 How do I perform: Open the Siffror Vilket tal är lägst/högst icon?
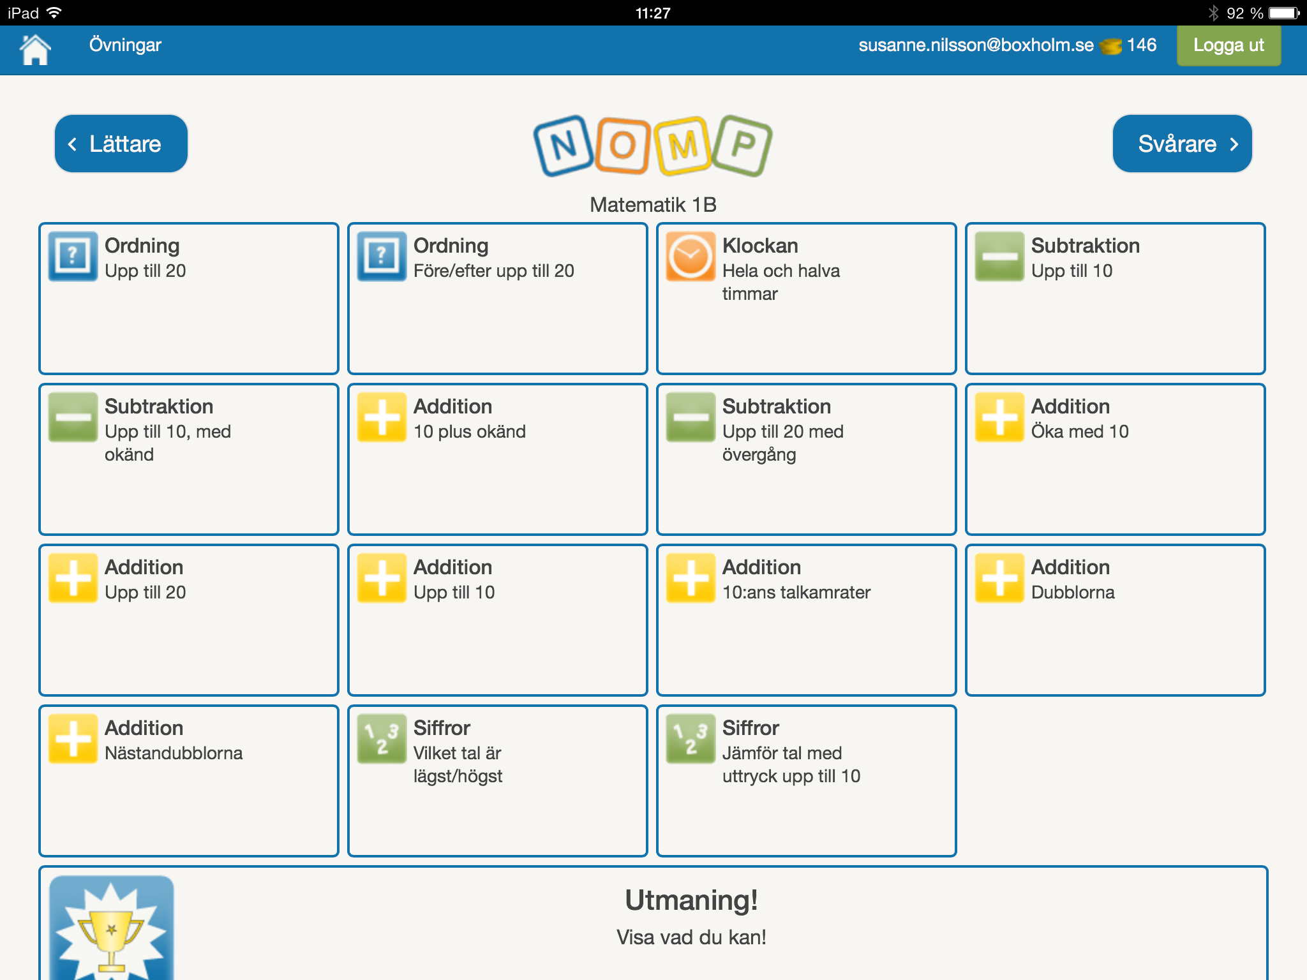tap(382, 739)
